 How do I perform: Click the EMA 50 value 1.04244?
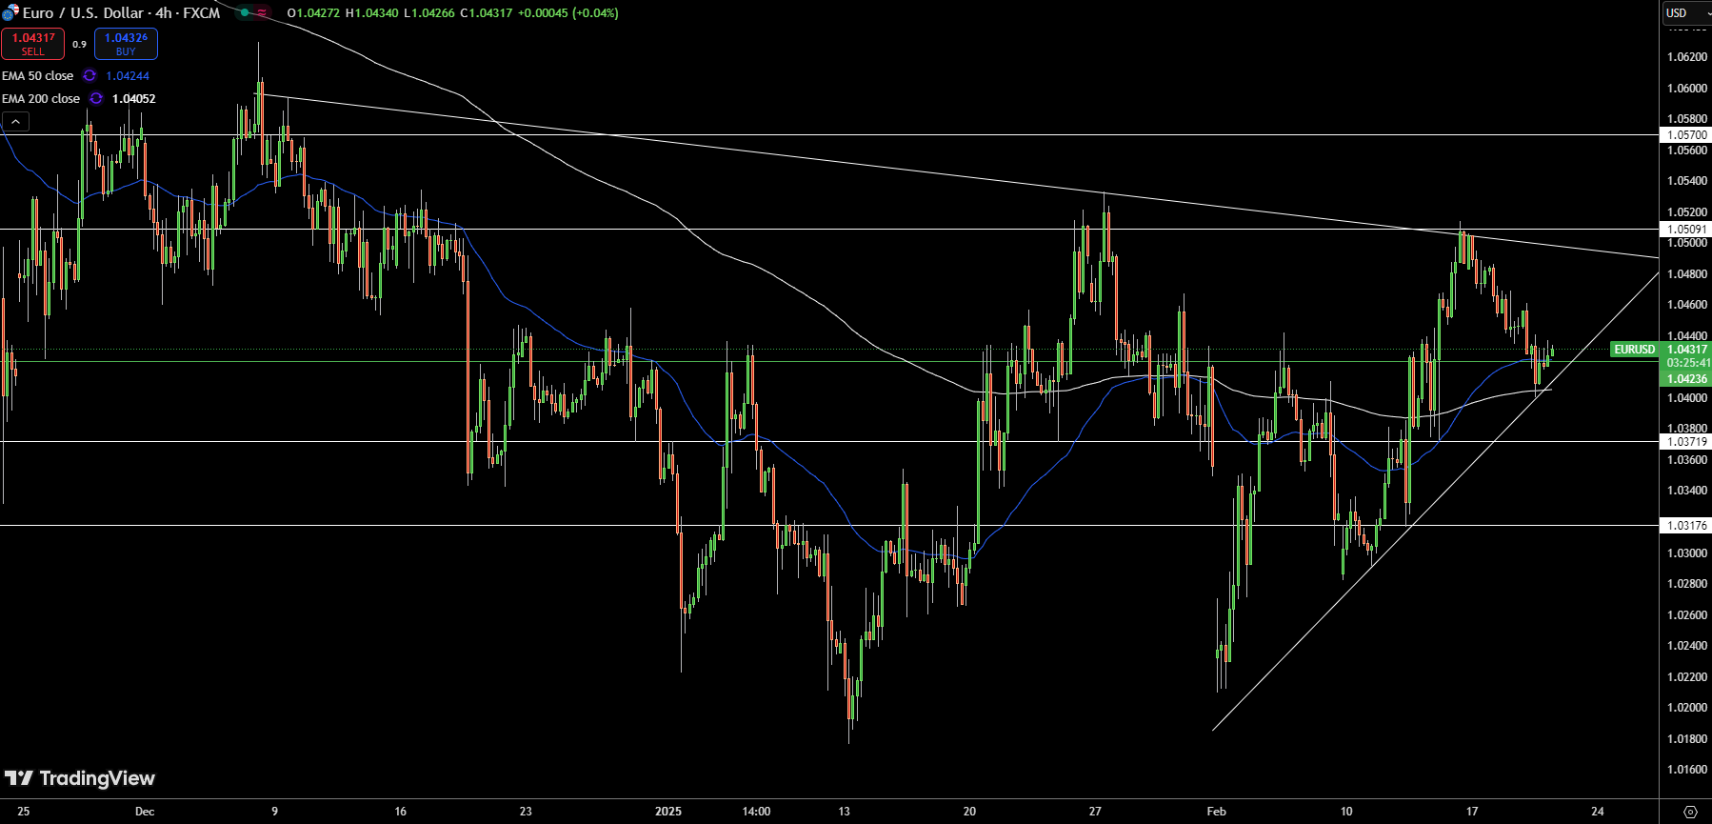coord(128,76)
